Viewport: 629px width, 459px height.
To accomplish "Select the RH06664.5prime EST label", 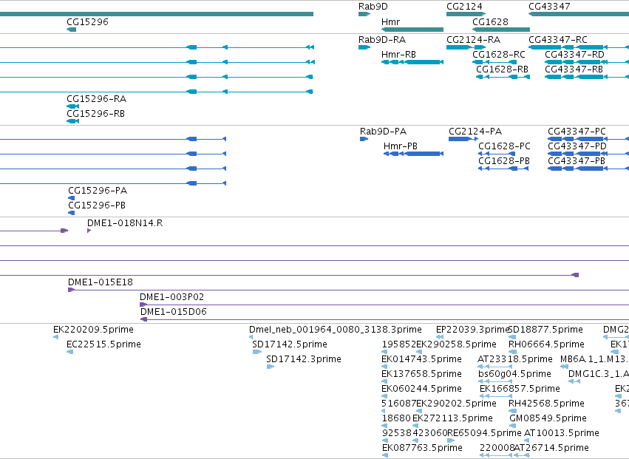I will [x=546, y=344].
